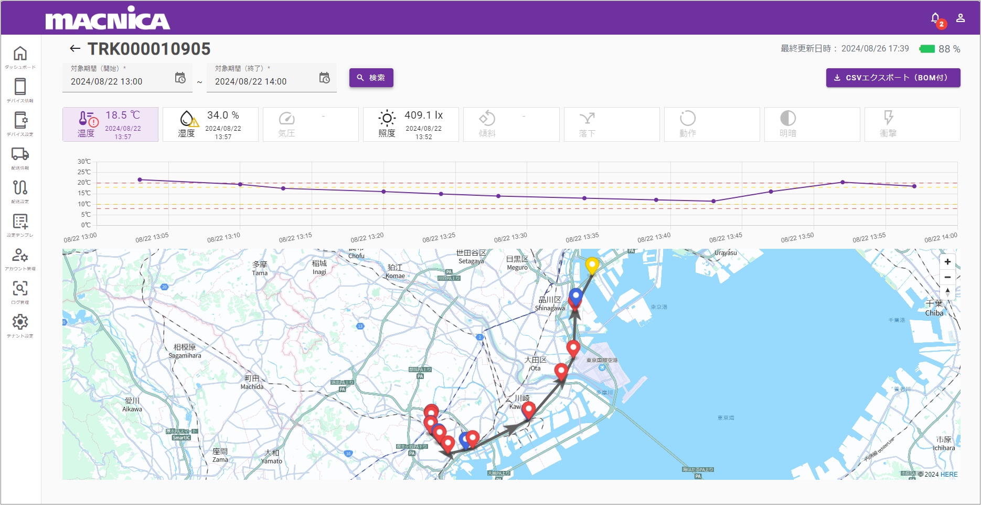
Task: Click the 対象期間（終了）date input field
Action: coord(262,81)
